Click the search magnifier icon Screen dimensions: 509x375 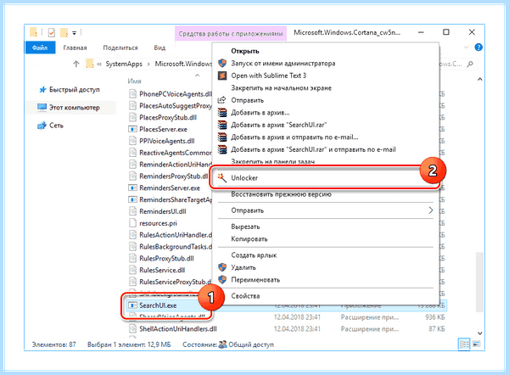(470, 64)
